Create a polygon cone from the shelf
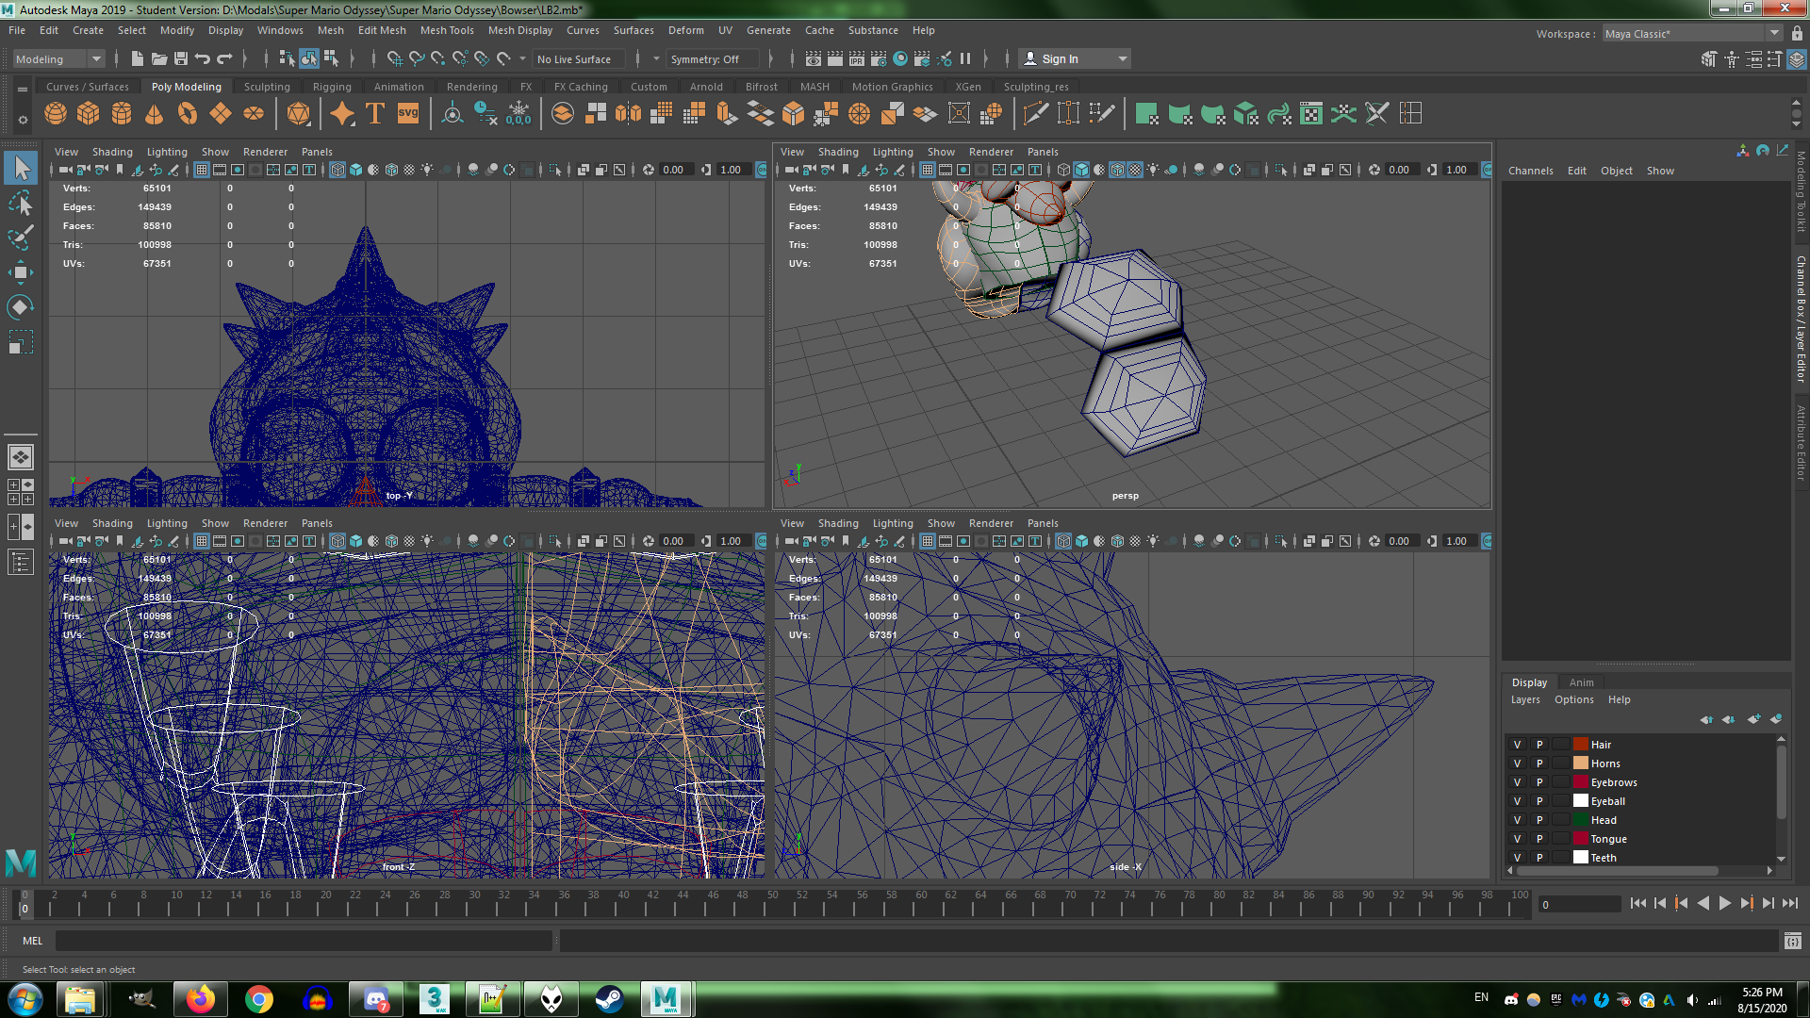 [155, 114]
